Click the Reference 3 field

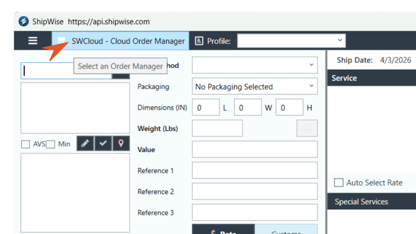point(254,212)
